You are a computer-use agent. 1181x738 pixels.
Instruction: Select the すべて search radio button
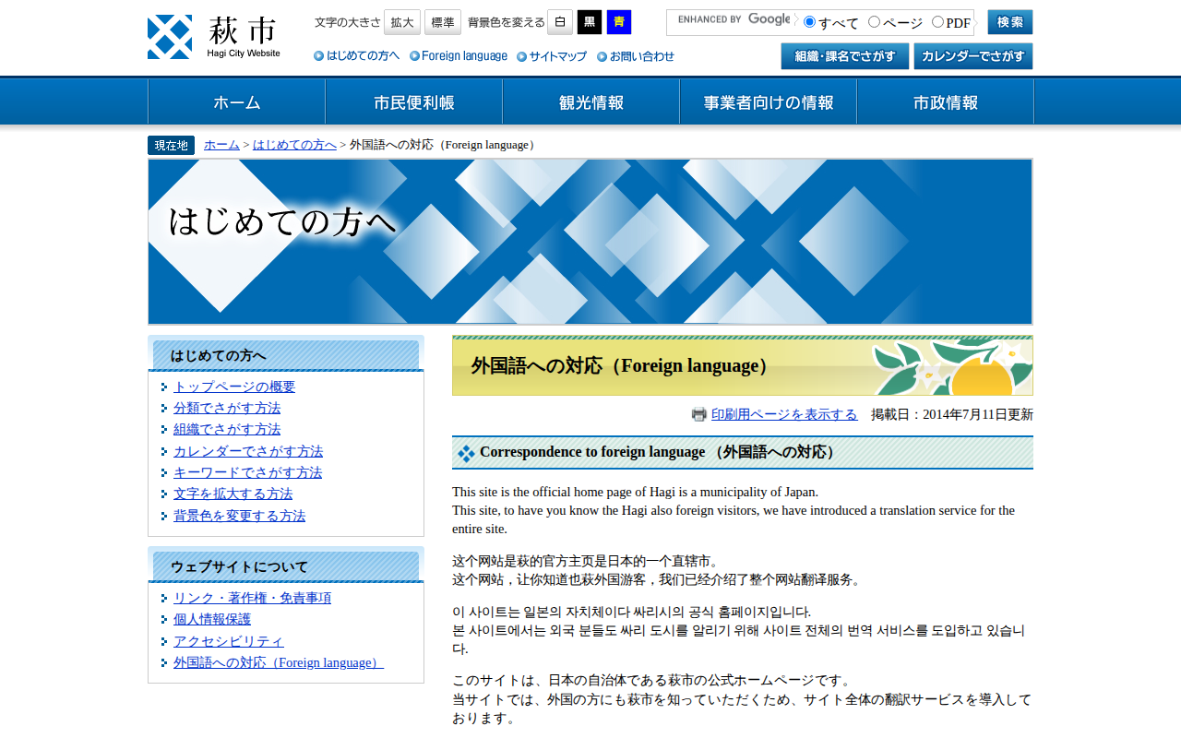click(x=809, y=22)
